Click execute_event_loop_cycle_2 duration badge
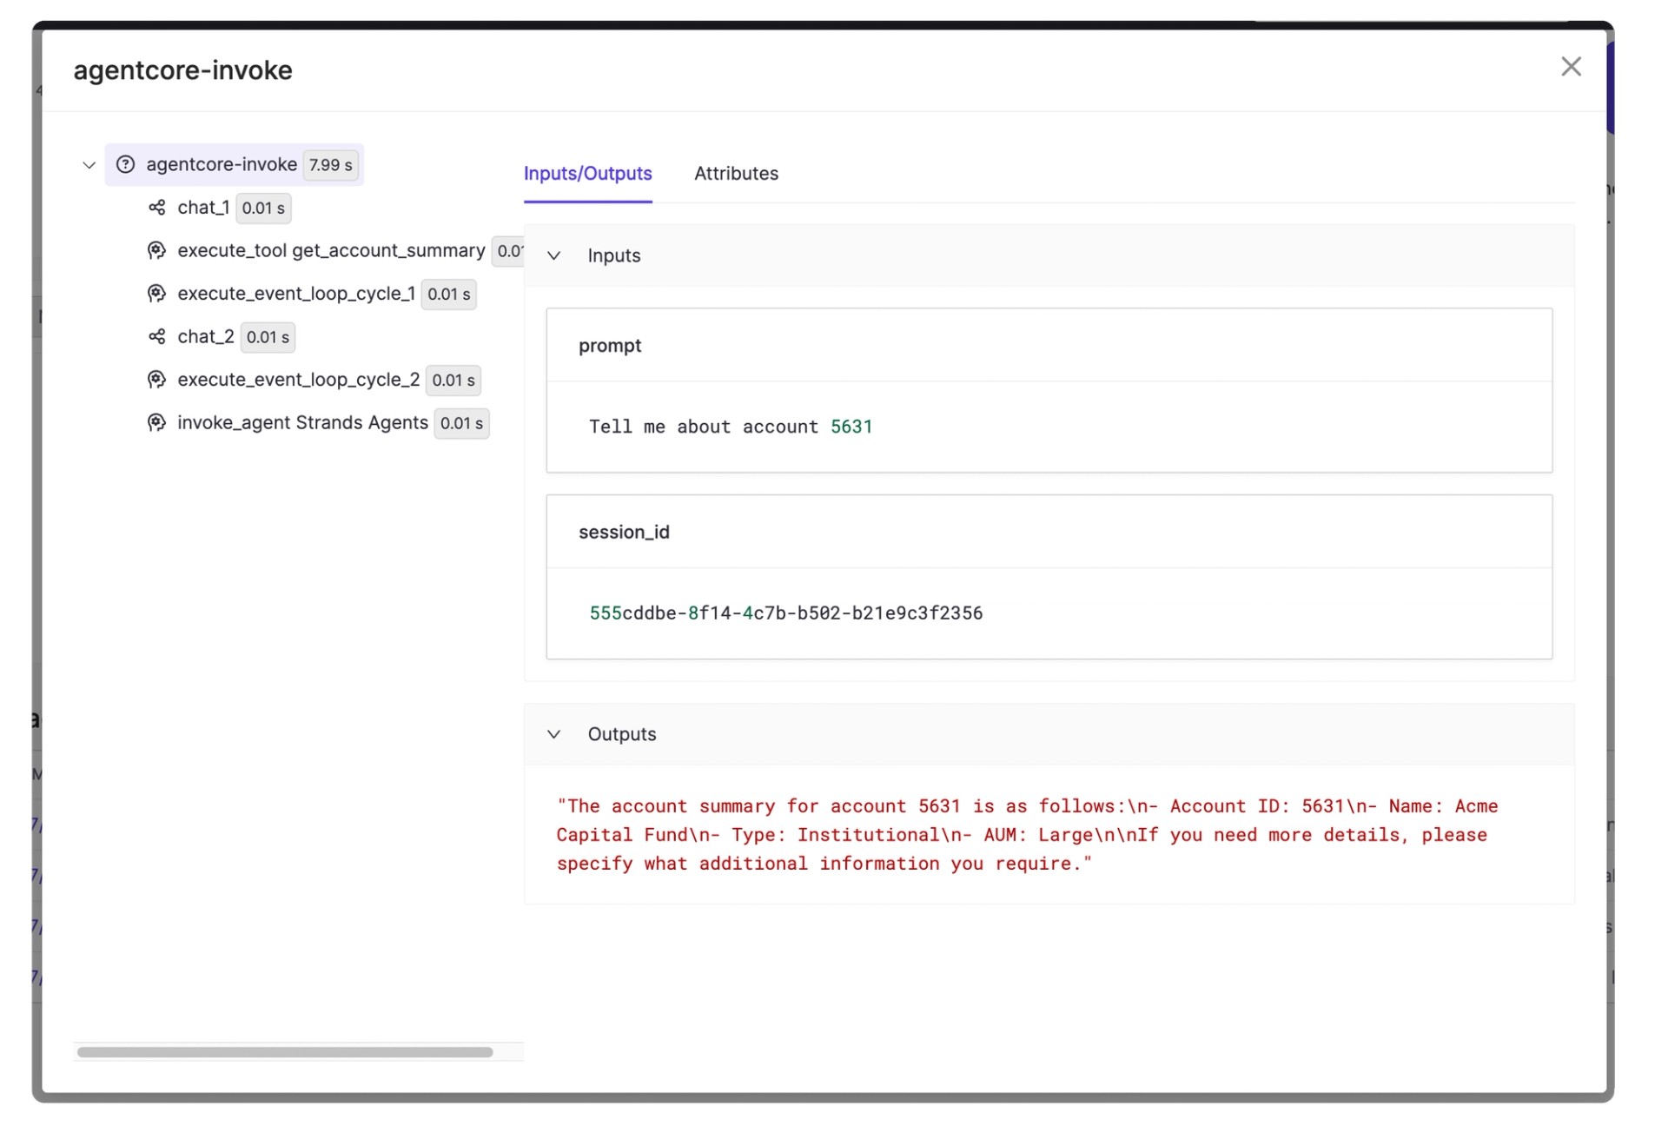 coord(453,381)
